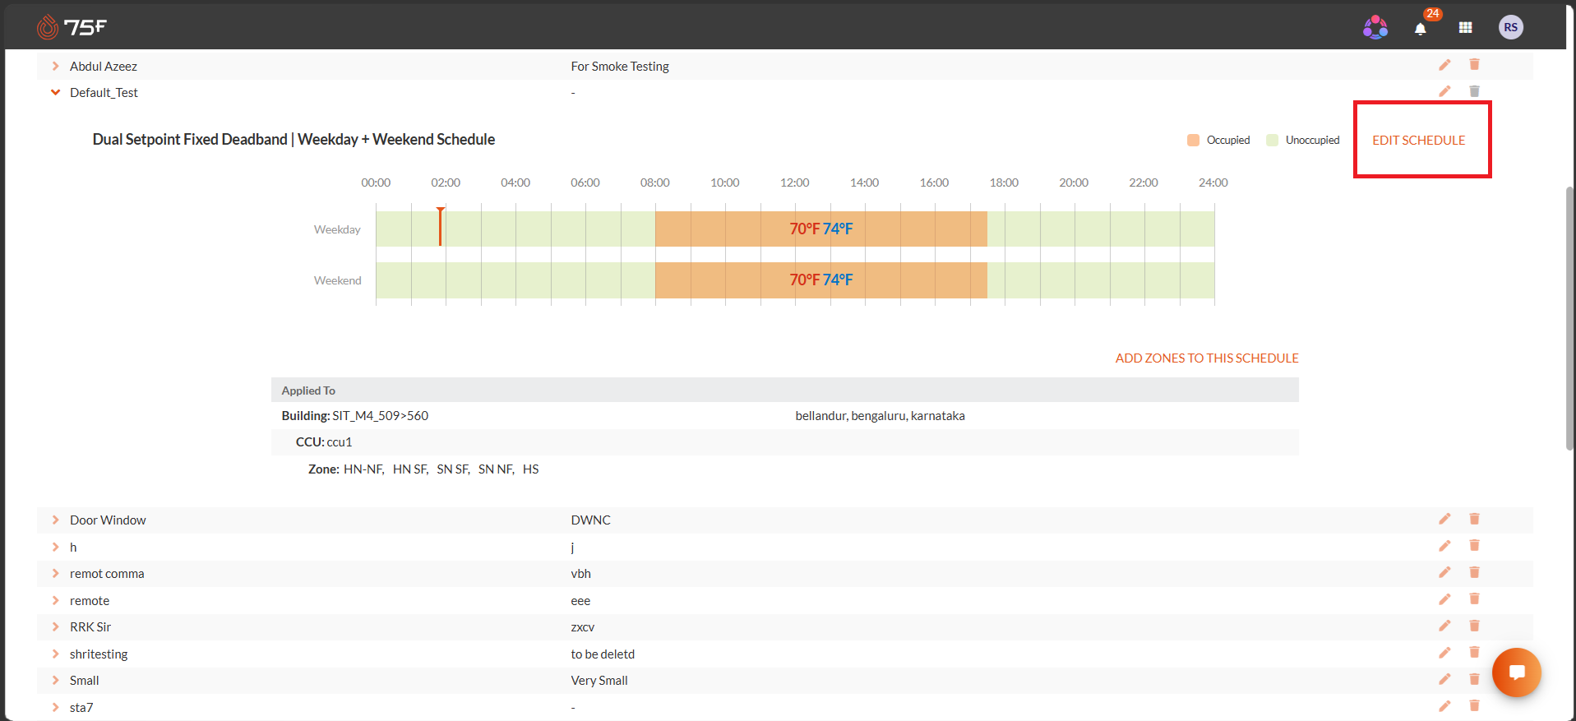
Task: Click the Occupied legend color swatch
Action: tap(1193, 141)
